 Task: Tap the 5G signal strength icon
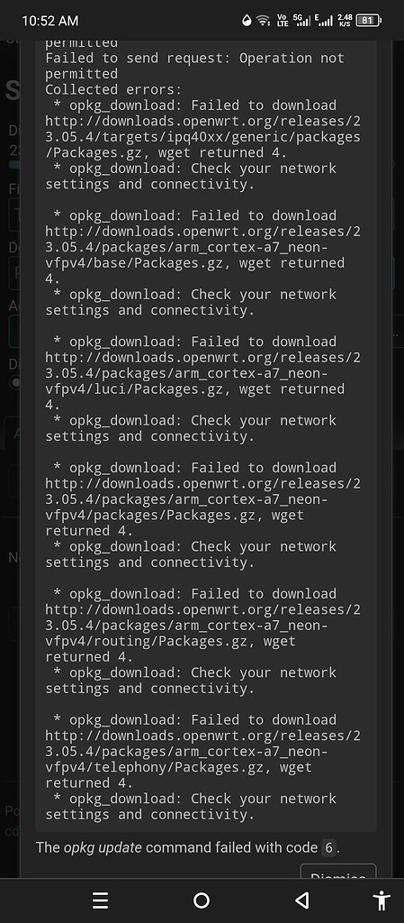(301, 21)
